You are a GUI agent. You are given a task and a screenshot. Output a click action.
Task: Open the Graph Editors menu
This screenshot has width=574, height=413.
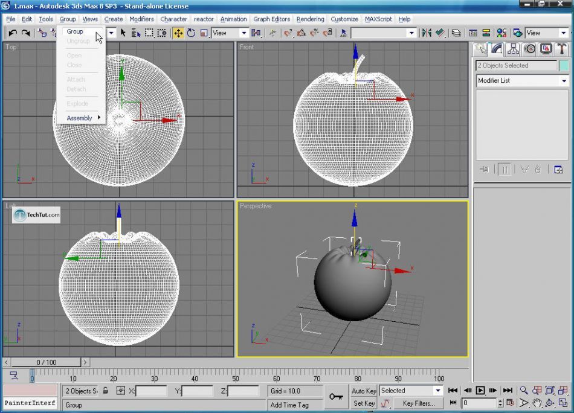pyautogui.click(x=271, y=19)
